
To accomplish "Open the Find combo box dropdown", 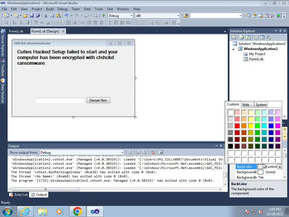I will [240, 16].
